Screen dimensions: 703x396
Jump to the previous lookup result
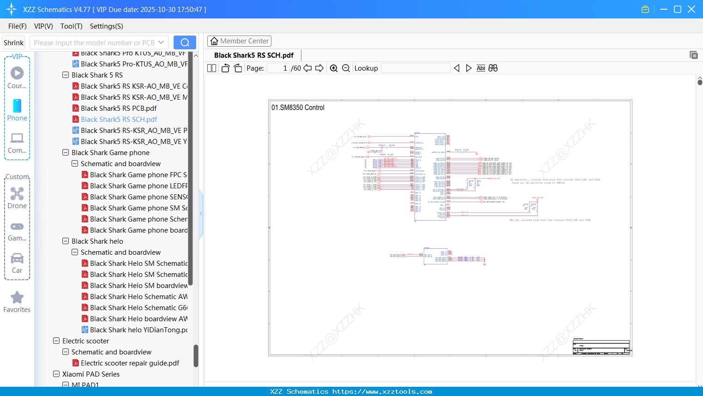click(x=457, y=68)
